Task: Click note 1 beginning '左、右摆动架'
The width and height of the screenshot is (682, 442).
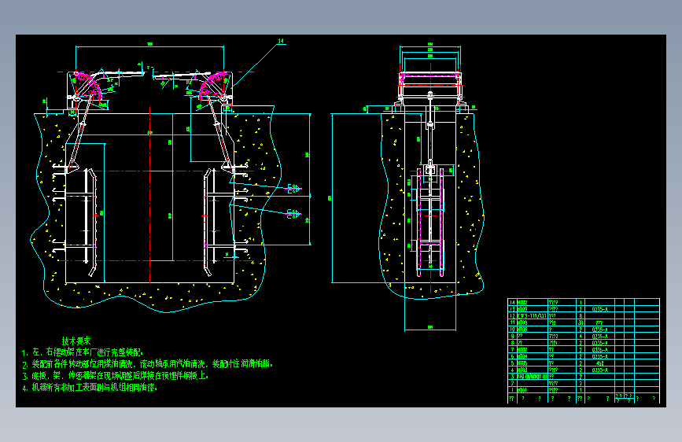Action: click(83, 352)
